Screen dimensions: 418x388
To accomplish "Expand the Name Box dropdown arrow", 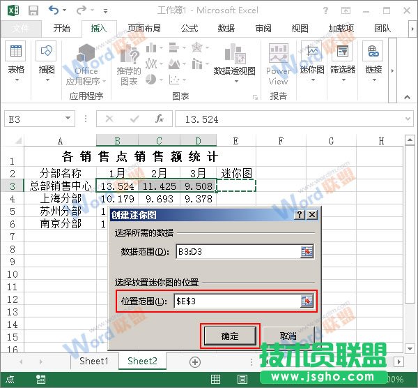I will [x=68, y=118].
